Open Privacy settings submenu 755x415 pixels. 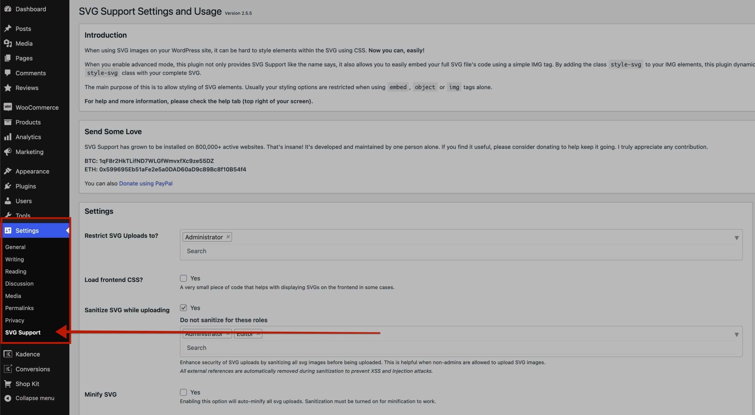tap(14, 320)
